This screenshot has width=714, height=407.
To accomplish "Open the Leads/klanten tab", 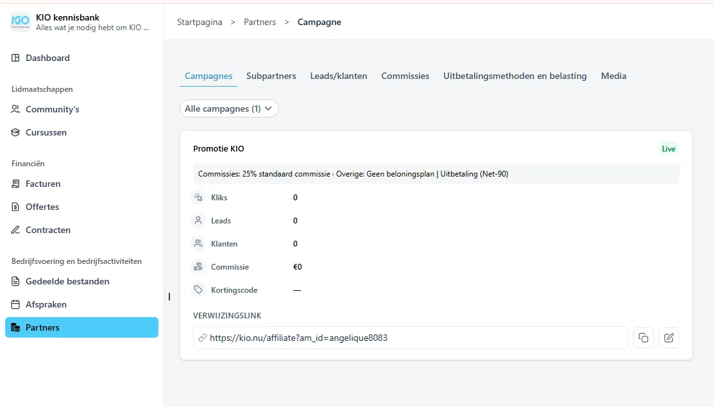I will (x=338, y=76).
